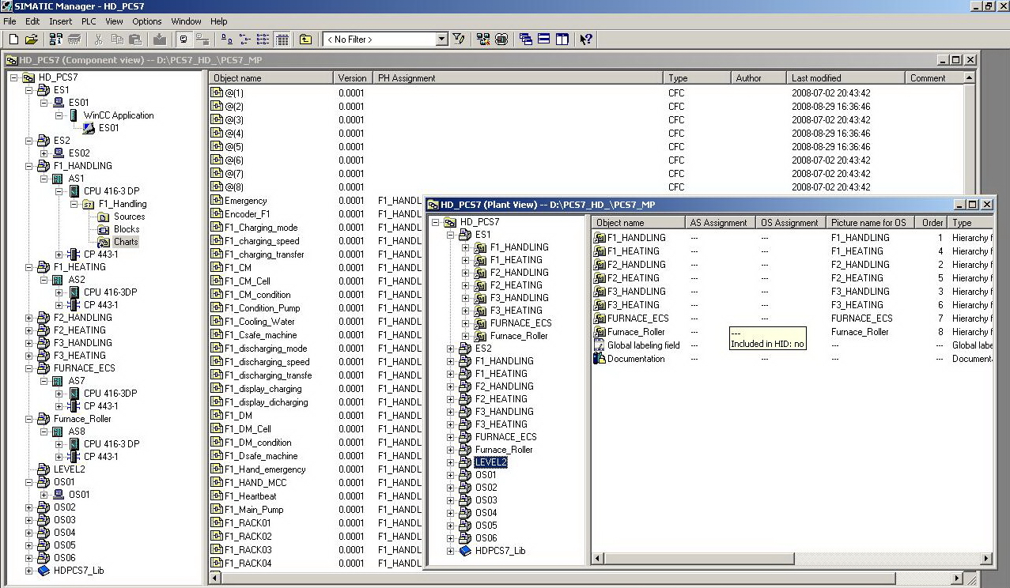Click the Up One Level icon
Screen dimensions: 1010x588
pos(305,40)
